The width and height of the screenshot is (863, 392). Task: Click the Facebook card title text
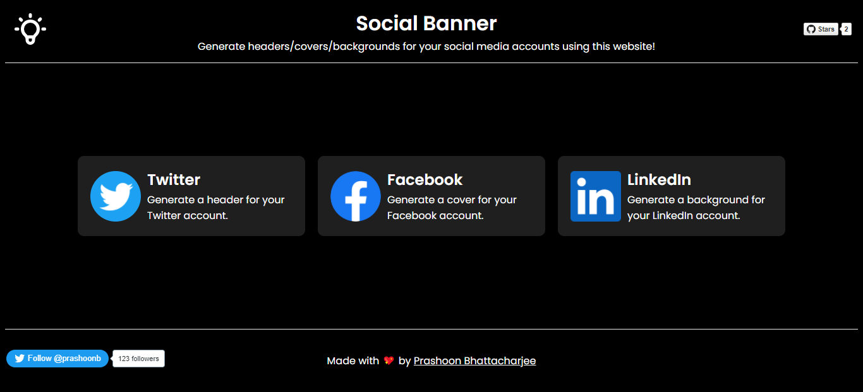425,179
